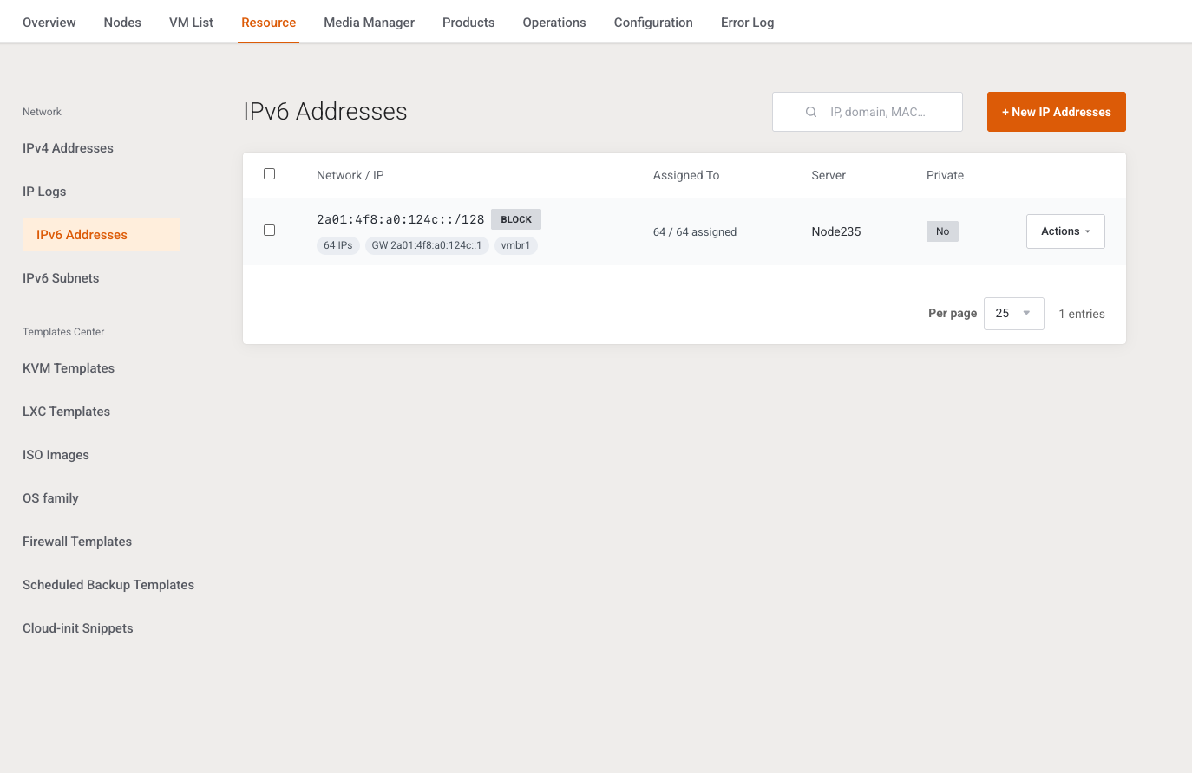This screenshot has height=773, width=1192.
Task: Click the Node235 server cell
Action: click(x=836, y=231)
